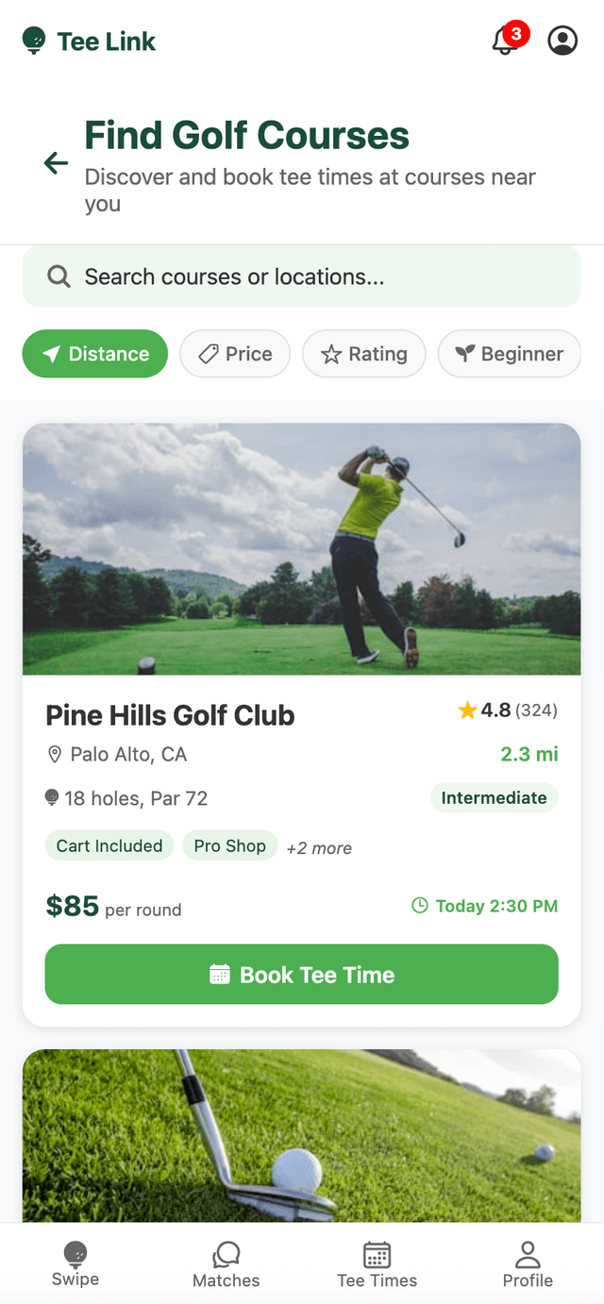
Task: Open the Pine Hills golfer photo
Action: pyautogui.click(x=302, y=548)
